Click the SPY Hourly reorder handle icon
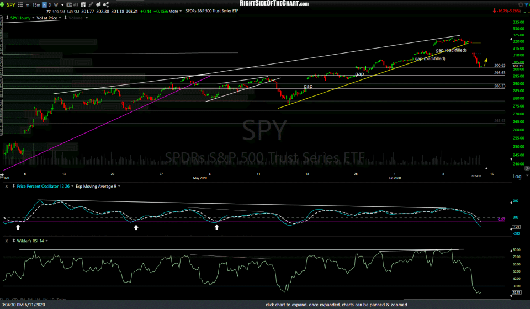Screen dimensions: 530x309 [x=7, y=18]
